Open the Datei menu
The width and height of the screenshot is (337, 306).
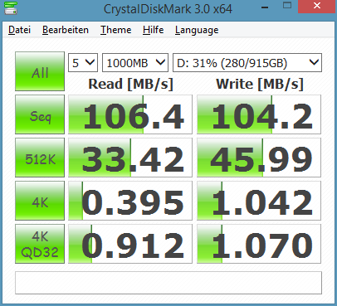[x=19, y=30]
